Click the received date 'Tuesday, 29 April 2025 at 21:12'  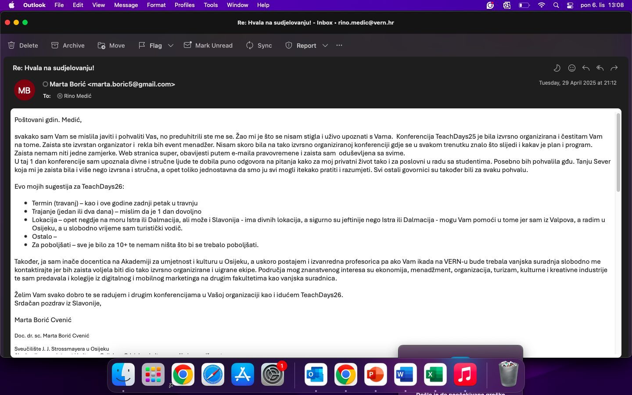coord(578,83)
